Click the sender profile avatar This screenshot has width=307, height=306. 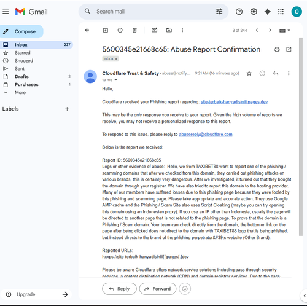90,77
